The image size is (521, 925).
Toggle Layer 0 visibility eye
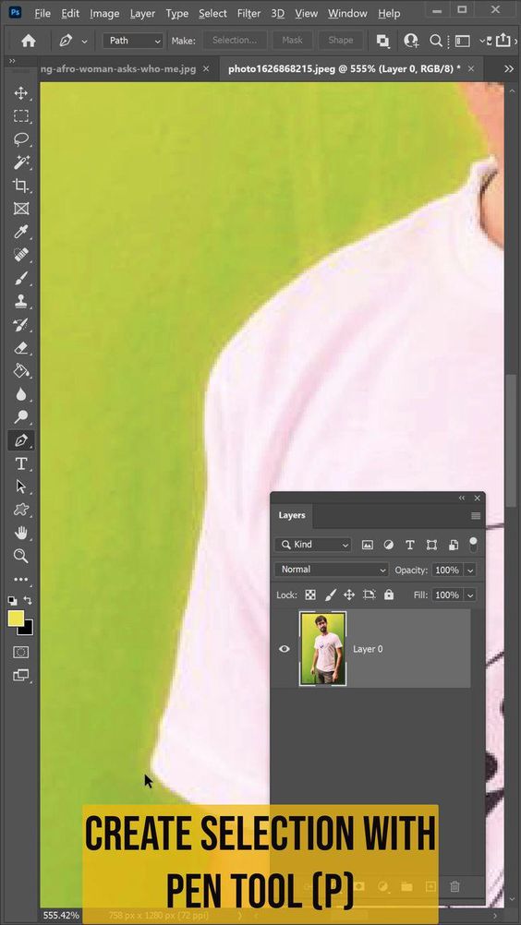tap(285, 649)
